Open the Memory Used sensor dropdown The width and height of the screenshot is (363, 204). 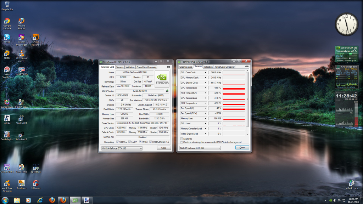[x=205, y=118]
